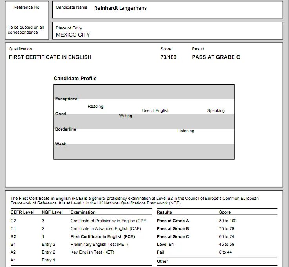Click the 73/100 score value
The image size is (289, 267).
[x=168, y=57]
